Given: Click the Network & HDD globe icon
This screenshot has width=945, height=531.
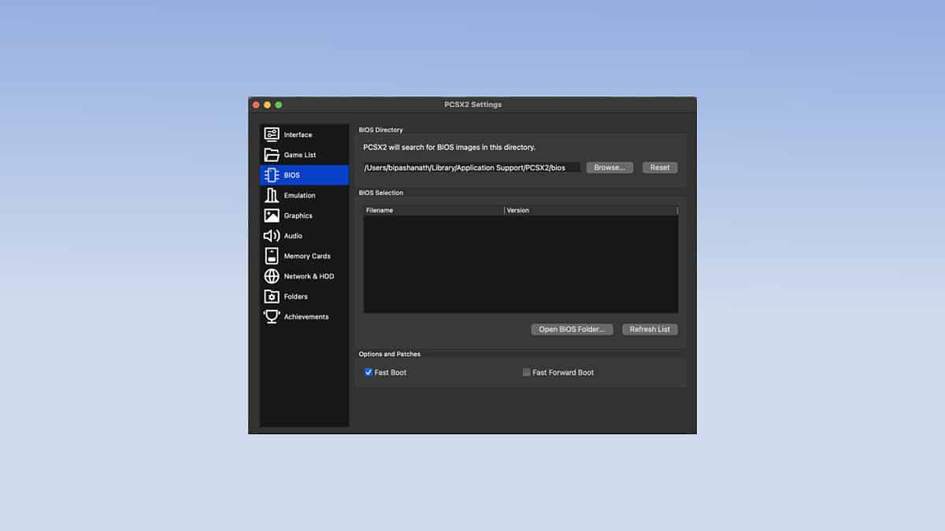Looking at the screenshot, I should (x=272, y=276).
